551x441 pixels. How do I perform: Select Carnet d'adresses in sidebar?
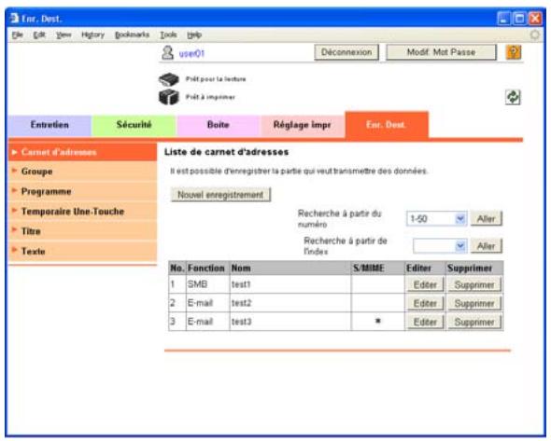[82, 152]
